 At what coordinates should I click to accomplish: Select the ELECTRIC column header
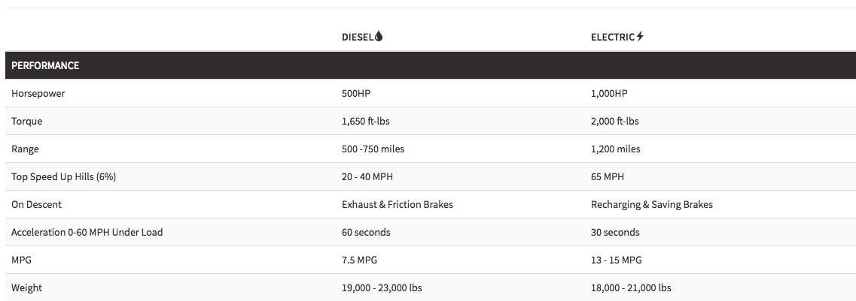613,37
